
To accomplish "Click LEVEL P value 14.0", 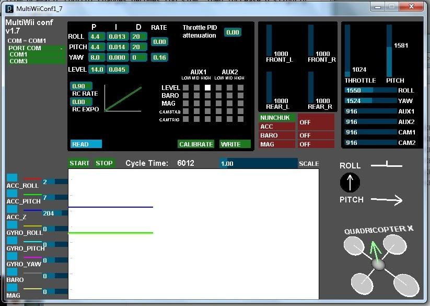I will 97,70.
